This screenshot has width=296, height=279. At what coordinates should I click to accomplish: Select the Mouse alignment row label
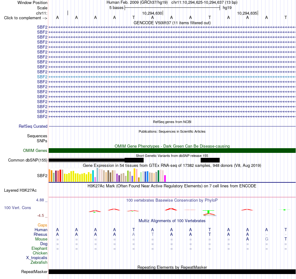41,239
